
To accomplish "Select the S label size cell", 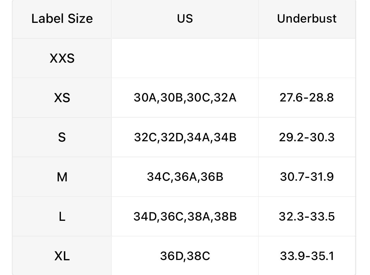I will tap(62, 137).
